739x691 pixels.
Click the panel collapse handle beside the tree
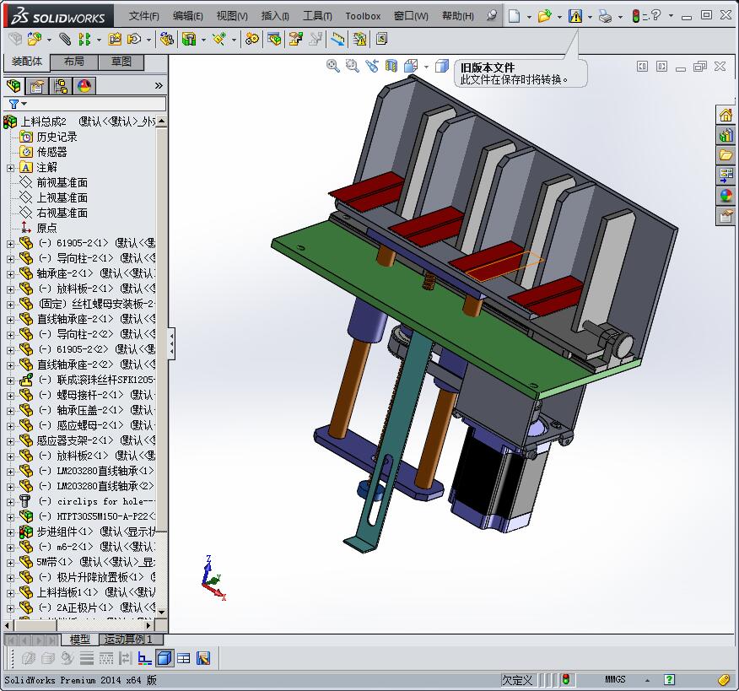point(171,343)
